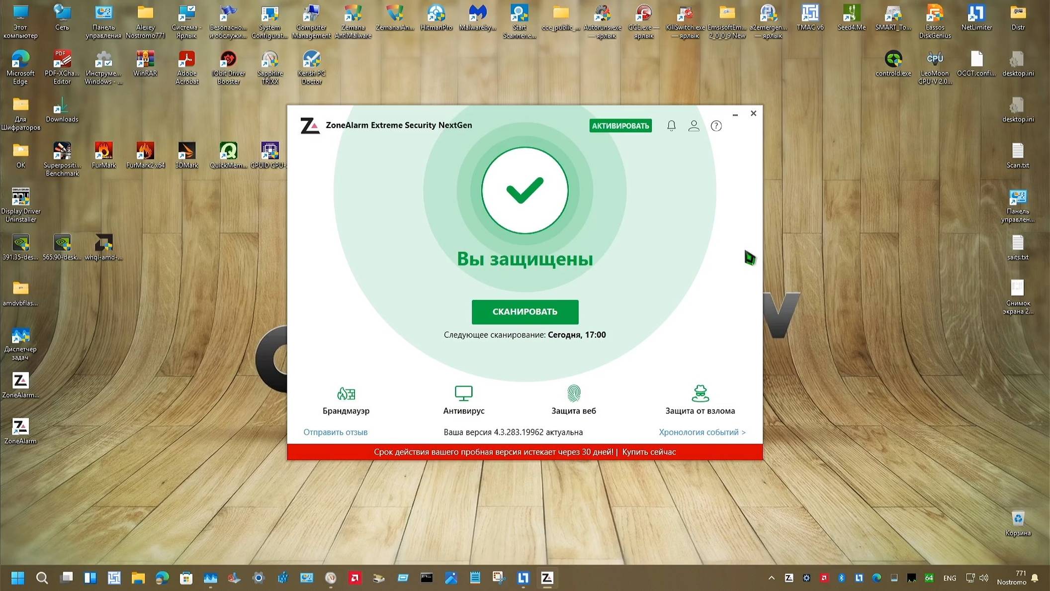This screenshot has width=1050, height=591.
Task: Open the help question mark icon
Action: [716, 126]
